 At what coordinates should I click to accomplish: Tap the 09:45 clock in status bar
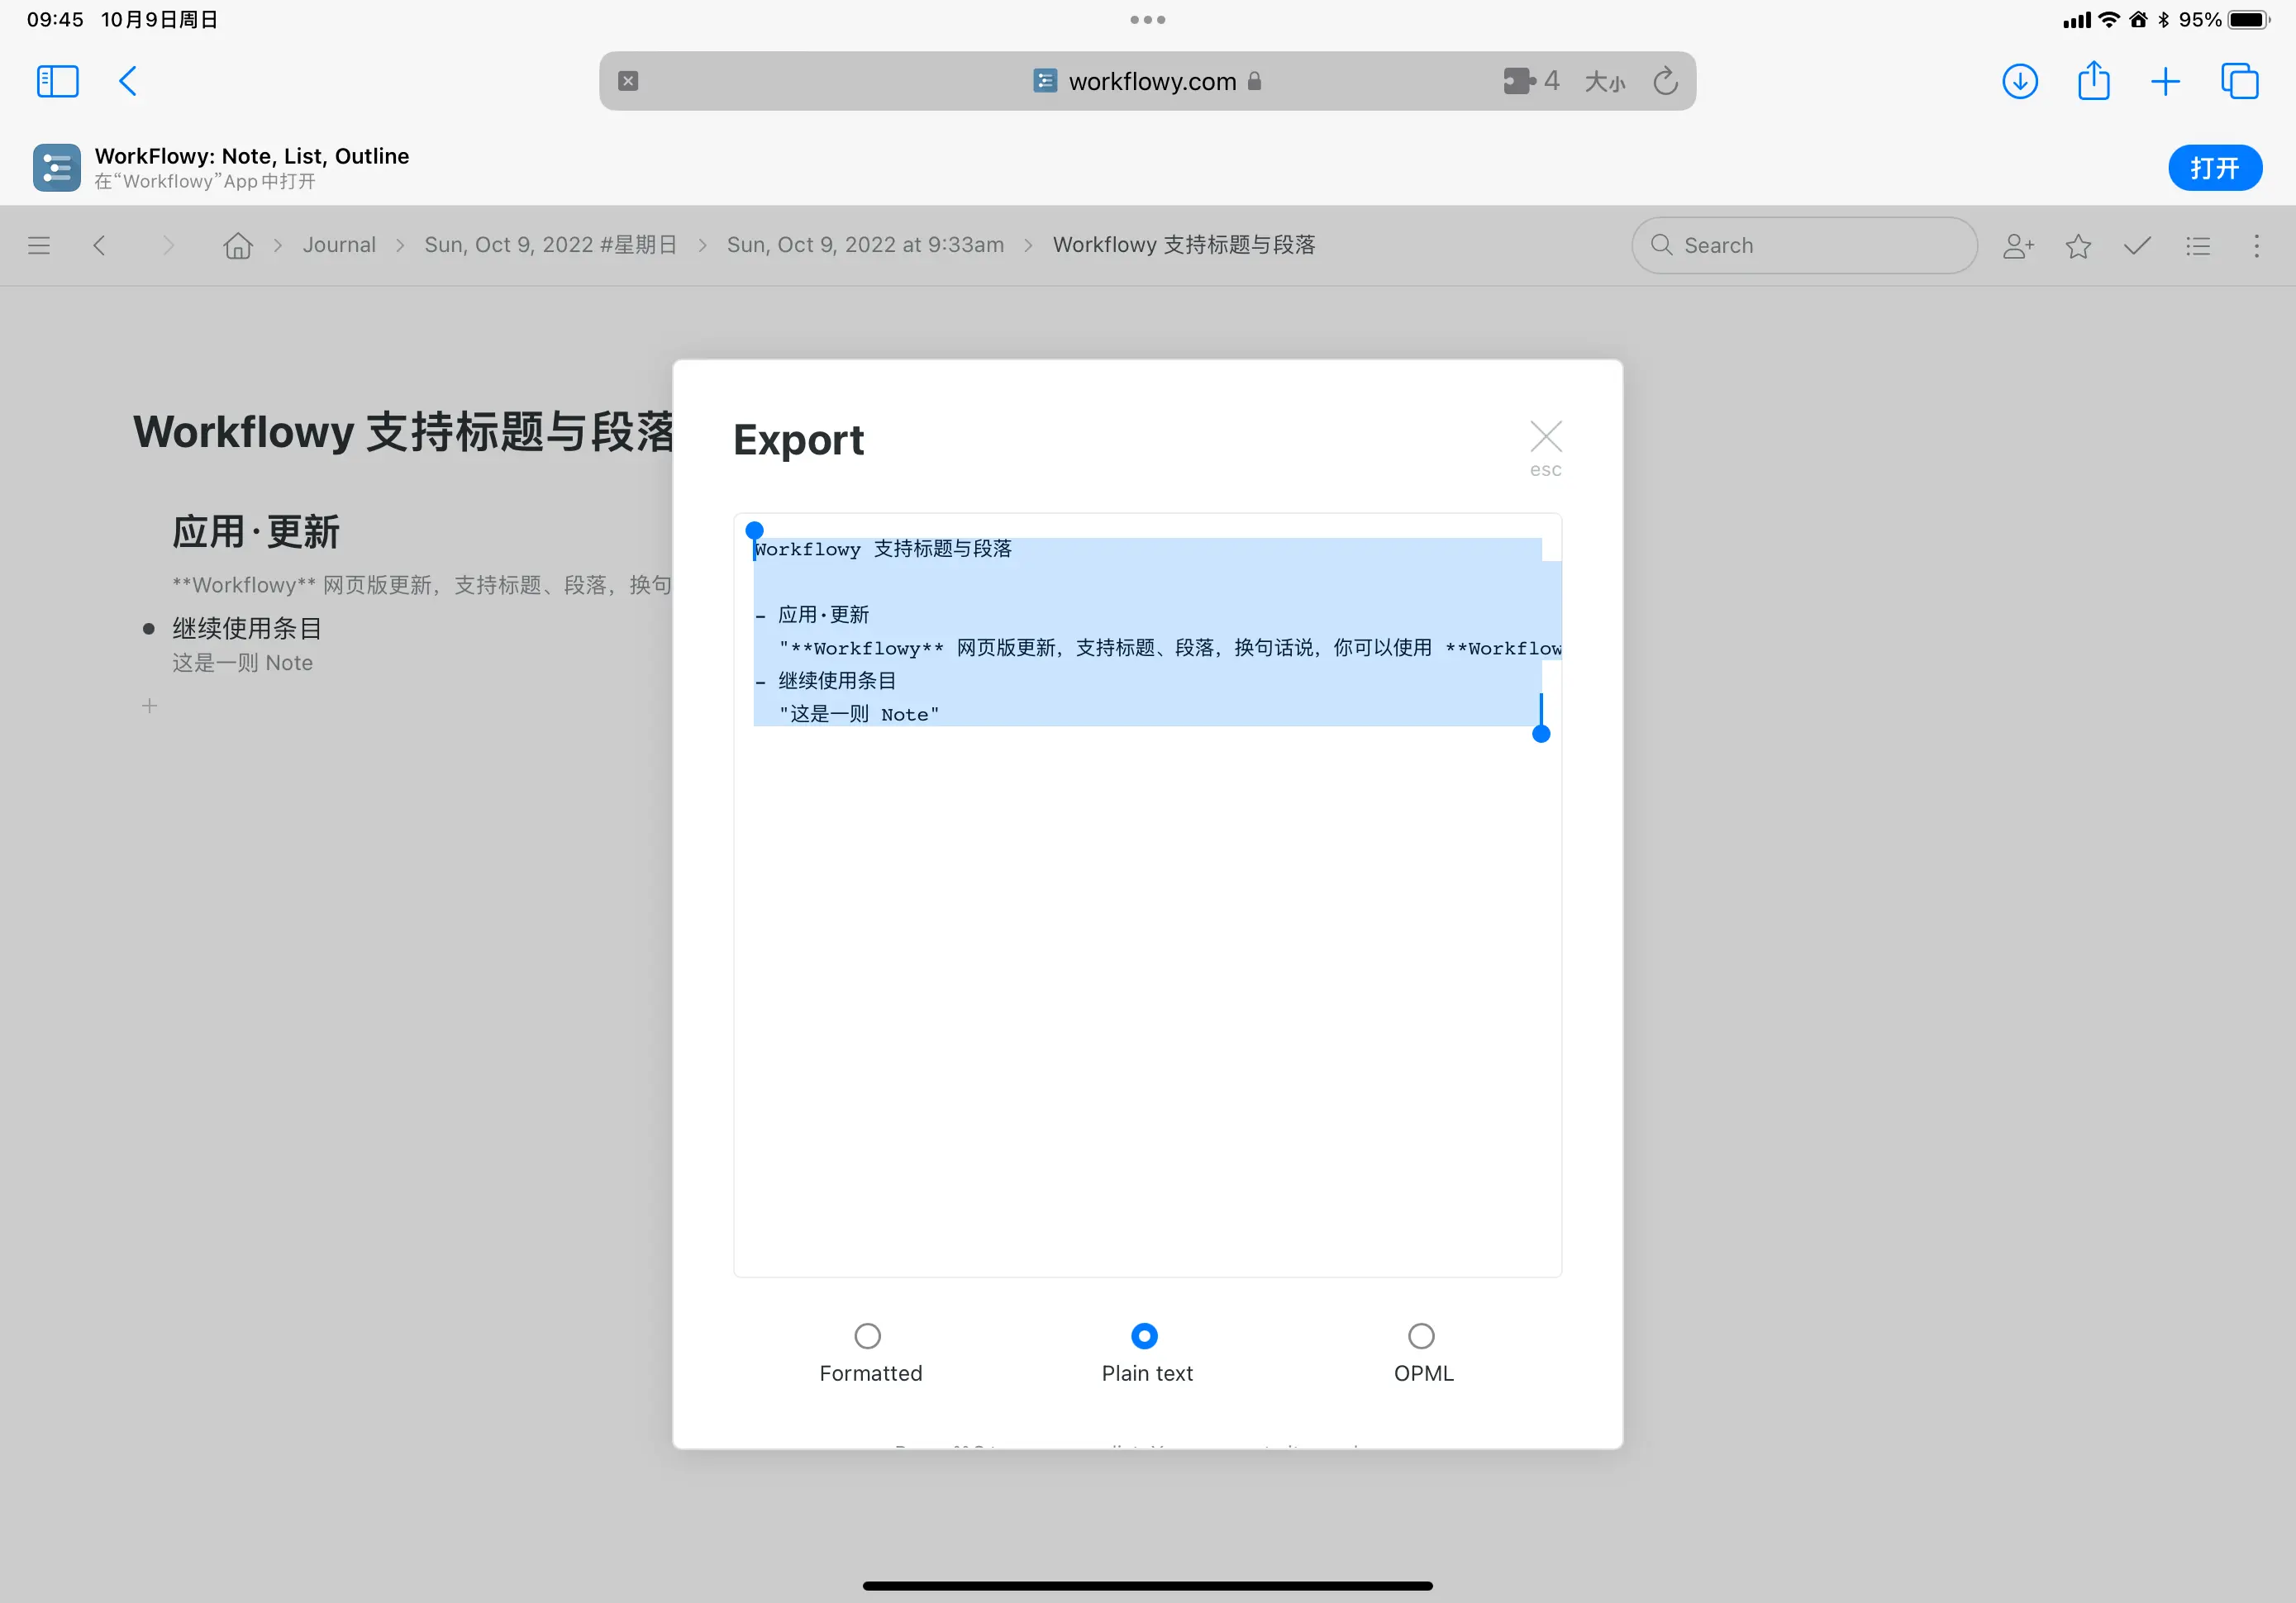(x=55, y=19)
